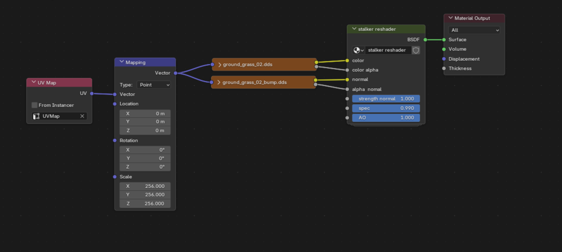Screen dimensions: 562x252
Task: Expand the ground_grass_02_bump.dds node
Action: (219, 82)
